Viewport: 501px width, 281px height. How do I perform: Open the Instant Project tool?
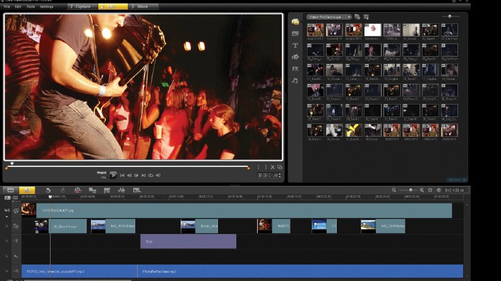(92, 190)
